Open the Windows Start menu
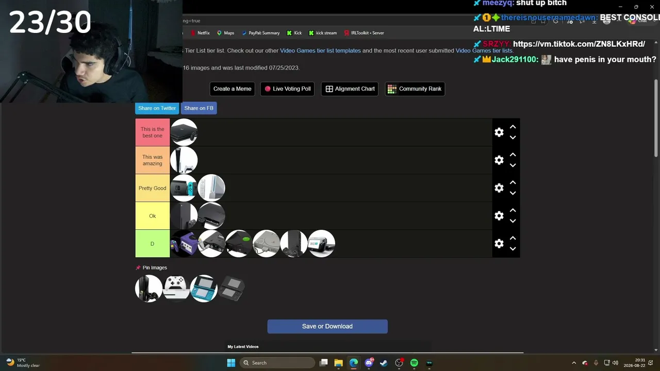Image resolution: width=660 pixels, height=371 pixels. [231, 363]
